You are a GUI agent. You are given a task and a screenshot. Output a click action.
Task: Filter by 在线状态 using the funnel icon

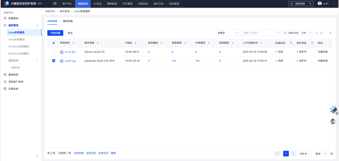[291, 43]
